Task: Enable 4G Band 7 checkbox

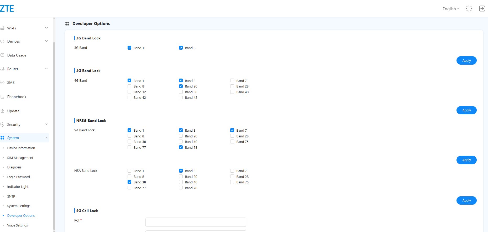Action: [x=232, y=81]
